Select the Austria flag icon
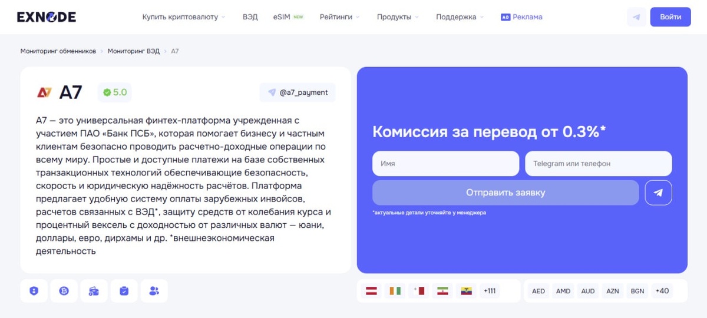 [x=372, y=291]
